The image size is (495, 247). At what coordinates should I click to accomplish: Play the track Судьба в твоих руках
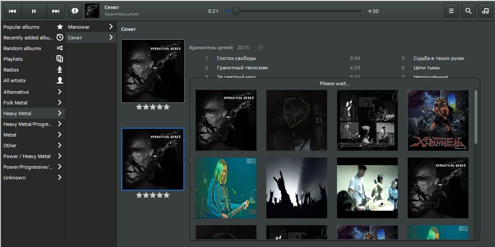click(x=439, y=58)
